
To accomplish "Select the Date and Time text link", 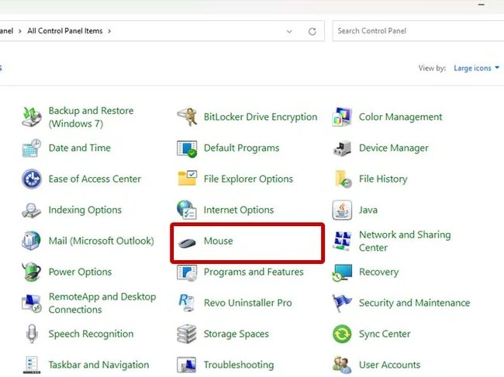I will [x=79, y=148].
